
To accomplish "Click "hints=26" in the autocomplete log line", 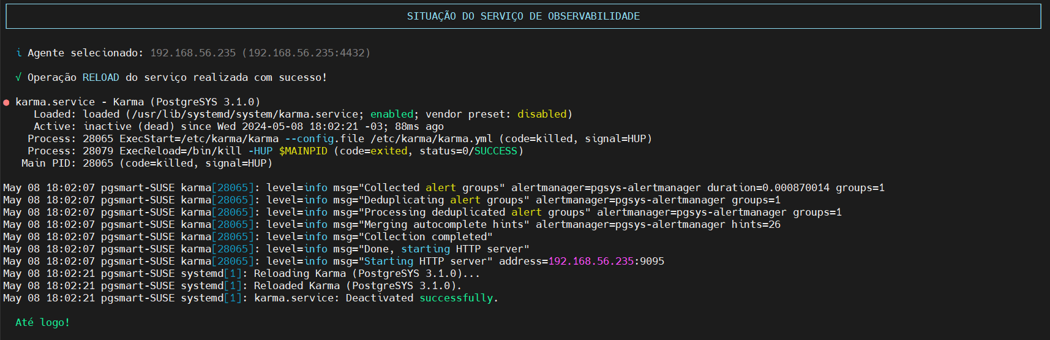I will (x=756, y=224).
